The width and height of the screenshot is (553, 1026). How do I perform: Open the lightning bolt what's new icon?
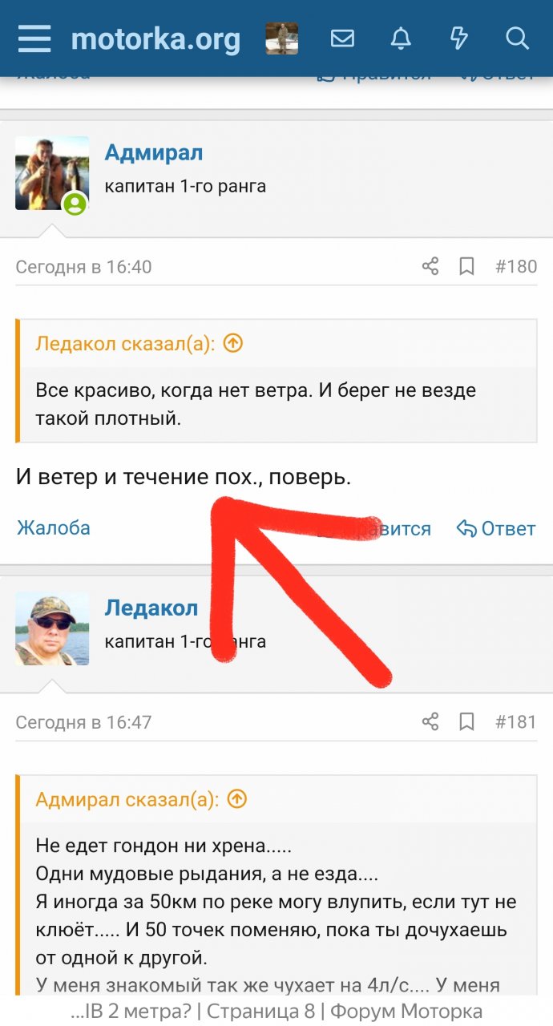pyautogui.click(x=459, y=38)
